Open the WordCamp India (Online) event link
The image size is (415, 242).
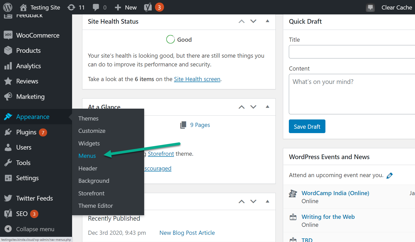[335, 193]
